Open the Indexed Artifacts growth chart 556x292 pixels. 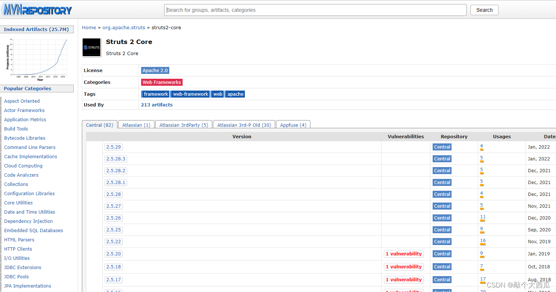tap(37, 60)
